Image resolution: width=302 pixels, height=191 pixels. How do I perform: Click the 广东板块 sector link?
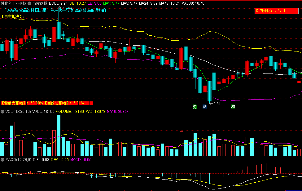point(11,11)
